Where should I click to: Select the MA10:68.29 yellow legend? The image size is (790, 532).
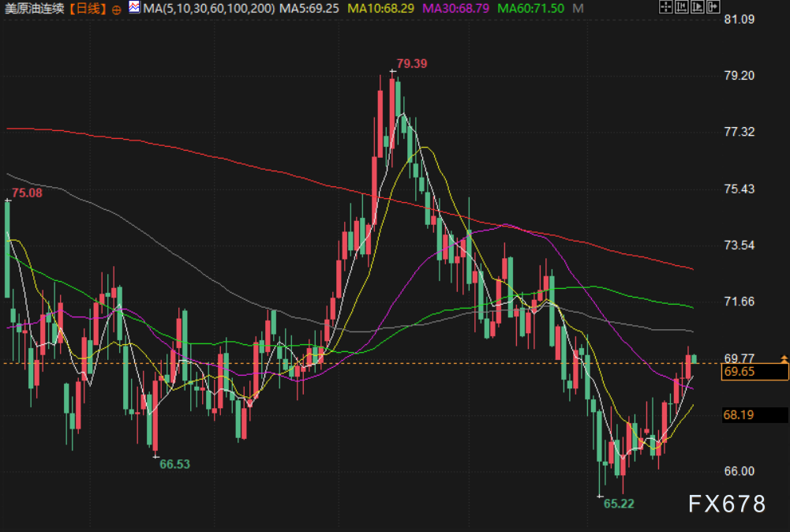point(383,8)
